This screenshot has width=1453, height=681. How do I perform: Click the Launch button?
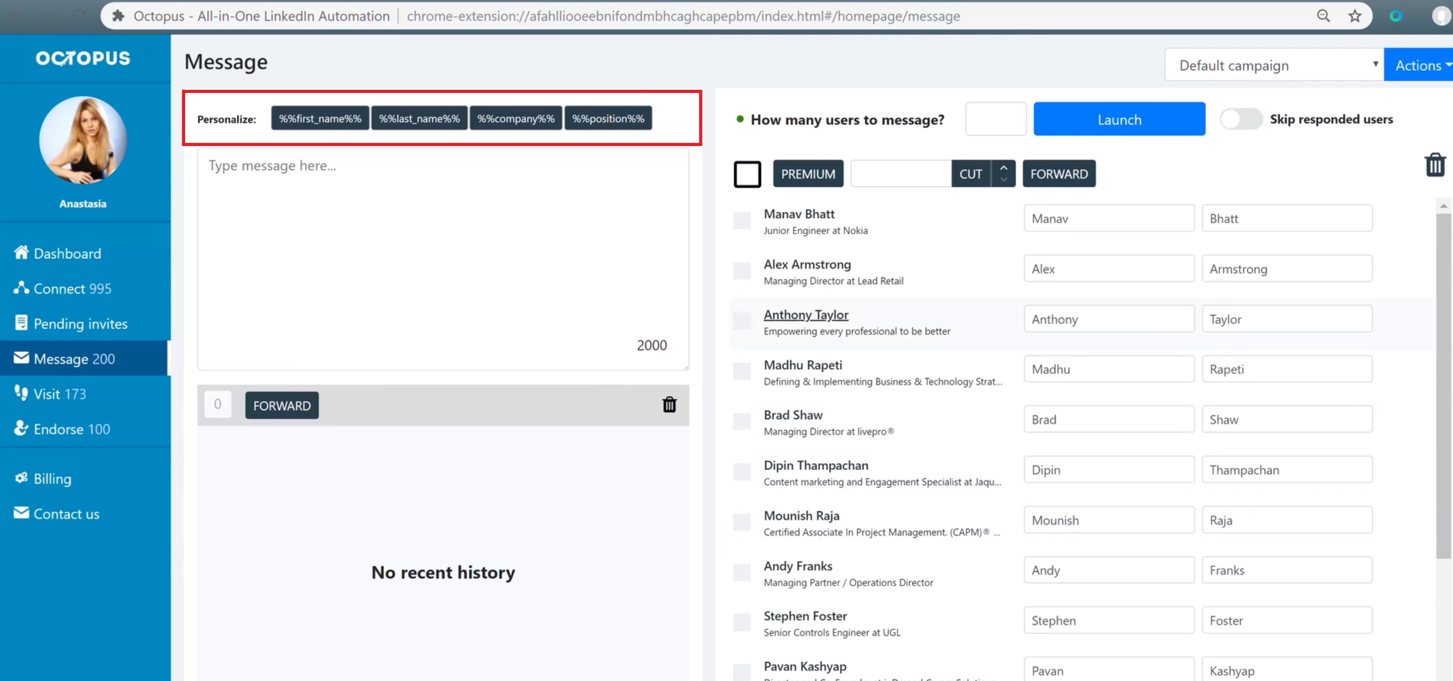tap(1119, 119)
